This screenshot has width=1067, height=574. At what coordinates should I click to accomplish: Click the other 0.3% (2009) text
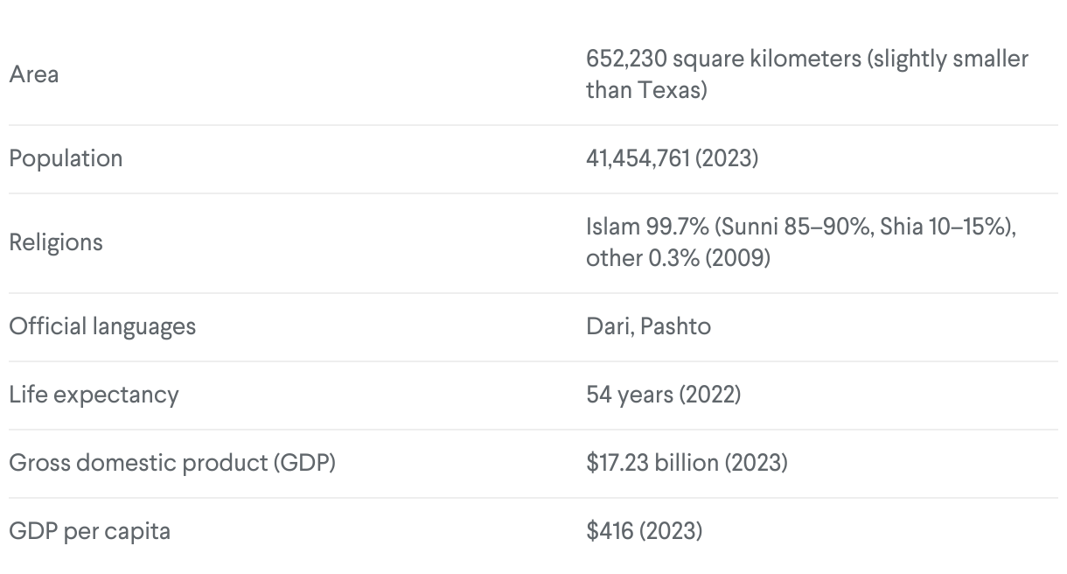[x=678, y=259]
